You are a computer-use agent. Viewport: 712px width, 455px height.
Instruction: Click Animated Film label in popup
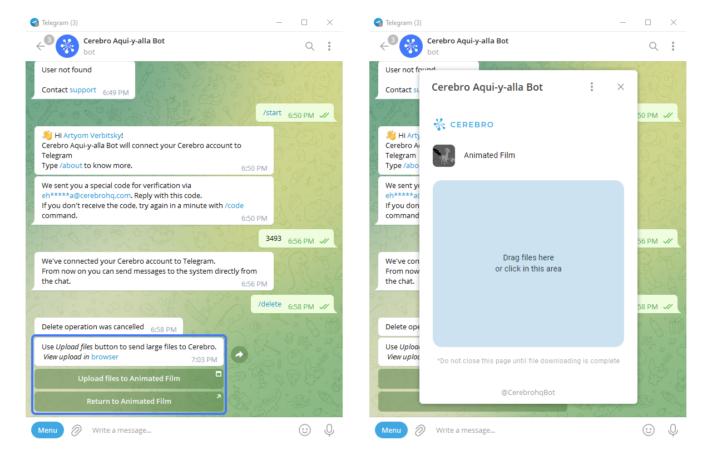pyautogui.click(x=489, y=155)
